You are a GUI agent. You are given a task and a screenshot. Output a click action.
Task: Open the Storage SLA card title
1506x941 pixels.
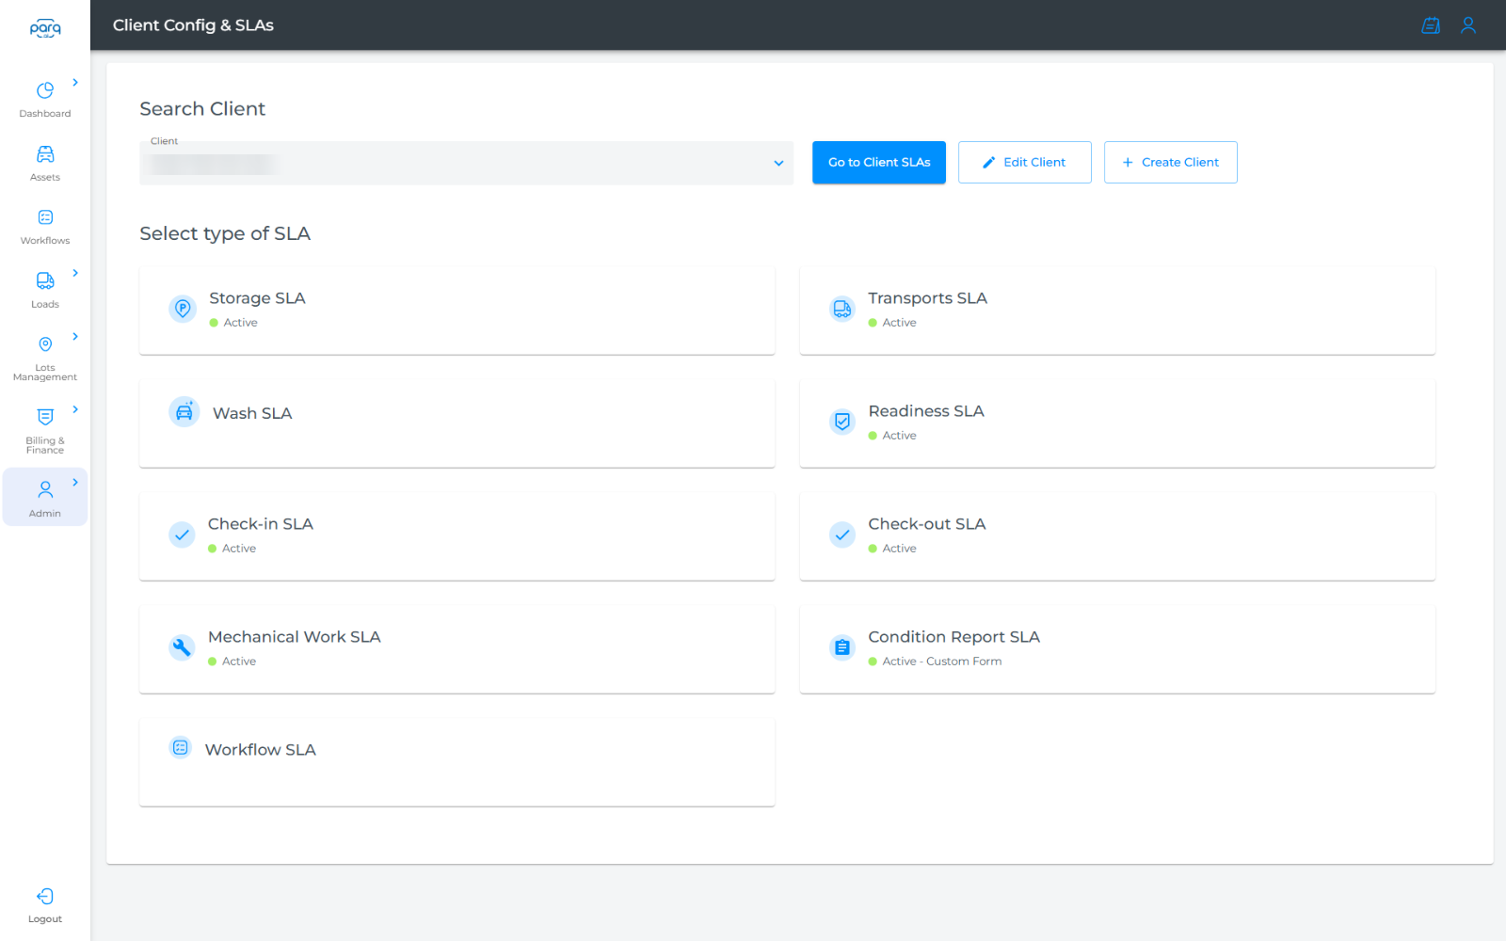257,298
